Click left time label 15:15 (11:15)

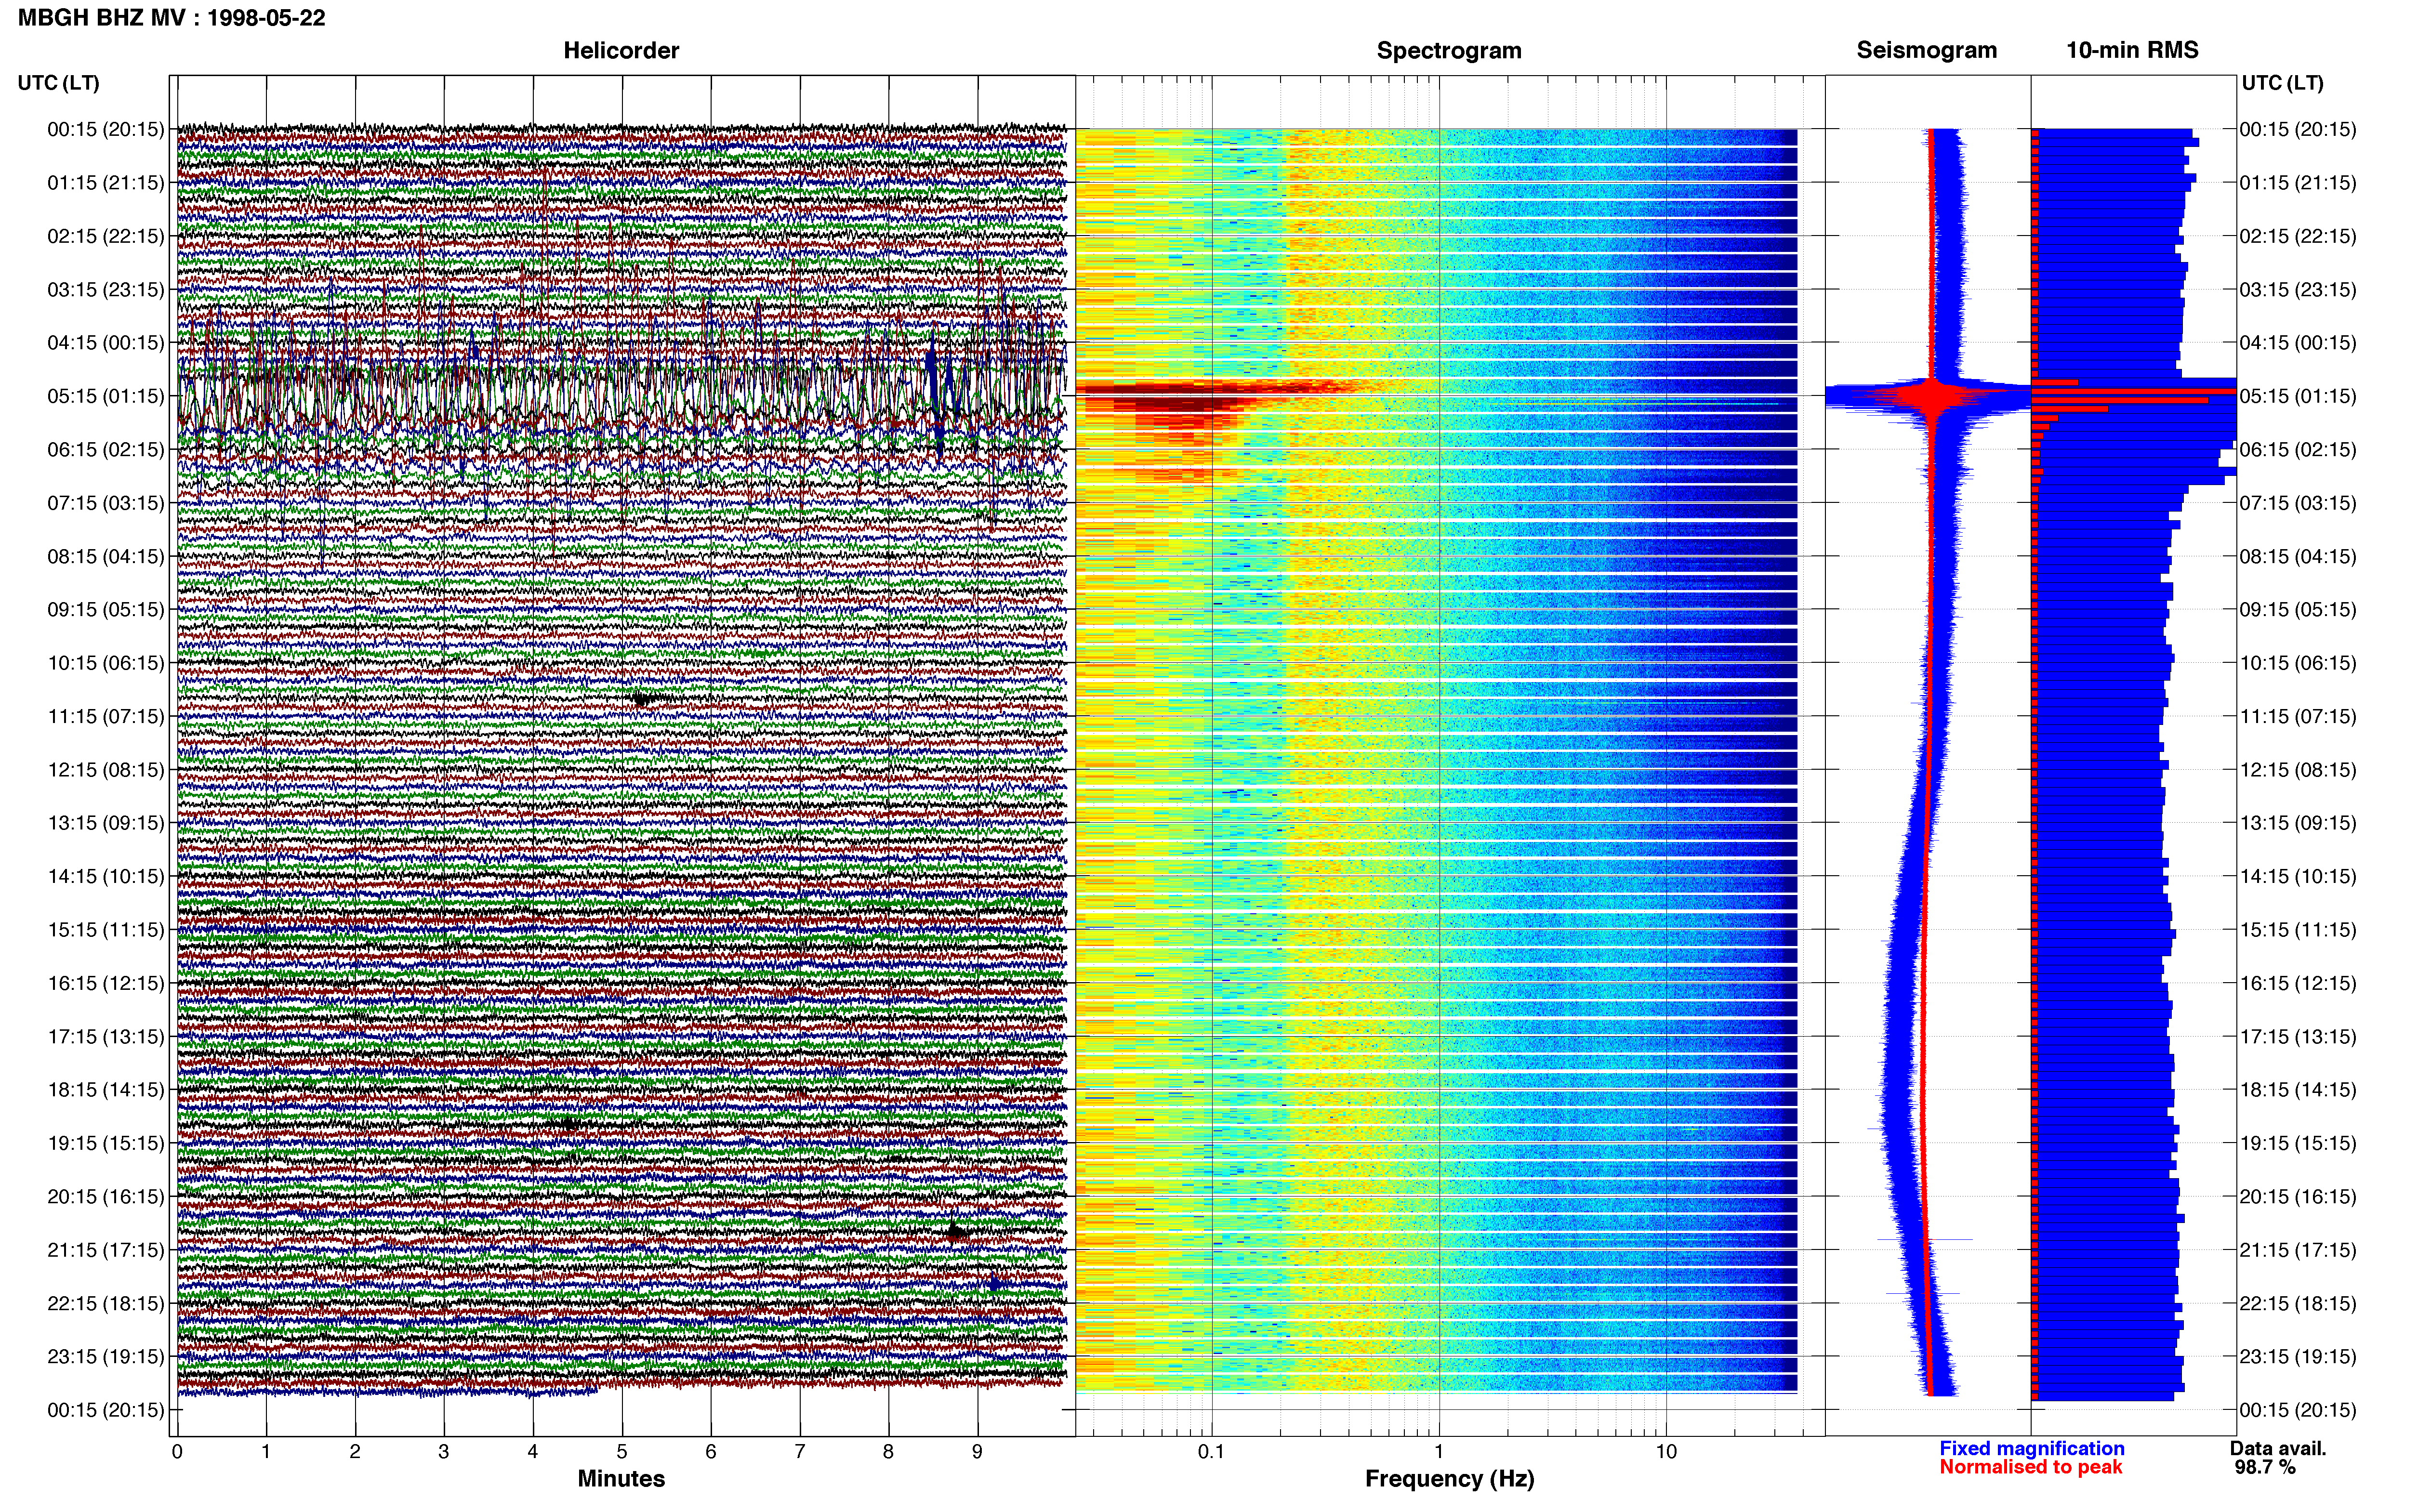(x=106, y=930)
